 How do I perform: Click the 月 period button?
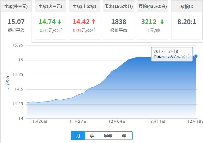pos(78,136)
